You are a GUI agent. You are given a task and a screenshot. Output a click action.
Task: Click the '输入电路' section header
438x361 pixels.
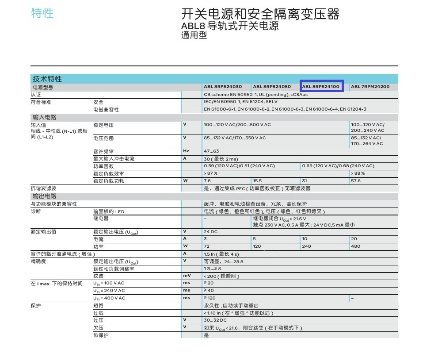pyautogui.click(x=44, y=117)
